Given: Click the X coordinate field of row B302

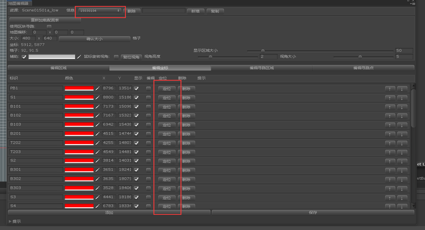Looking at the screenshot, I should click(109, 179).
